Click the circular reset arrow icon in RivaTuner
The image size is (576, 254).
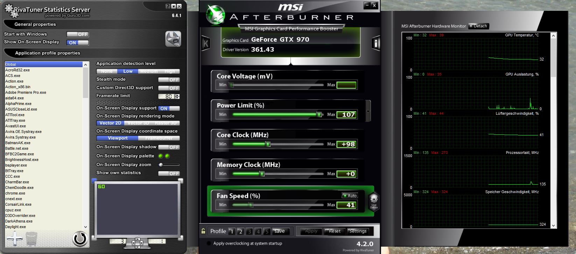(80, 239)
